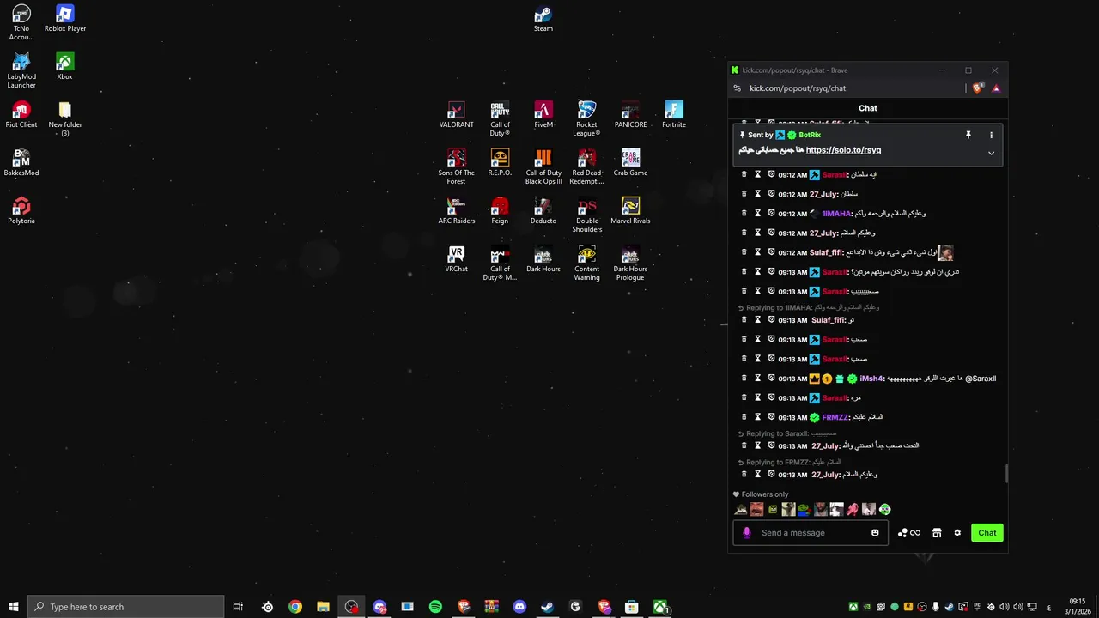Select the LabyMod Launcher icon
This screenshot has width=1099, height=618.
[21, 71]
